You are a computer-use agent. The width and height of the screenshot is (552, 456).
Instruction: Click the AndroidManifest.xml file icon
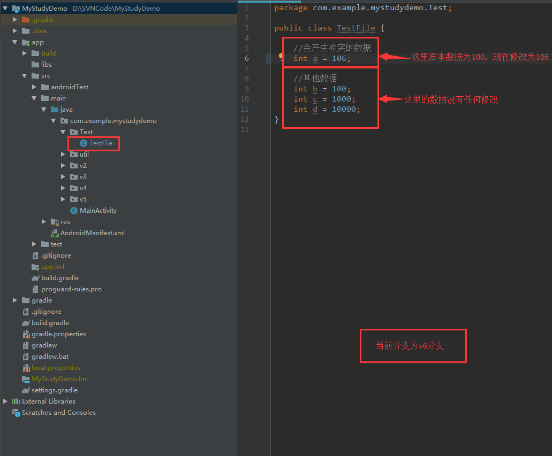point(55,233)
